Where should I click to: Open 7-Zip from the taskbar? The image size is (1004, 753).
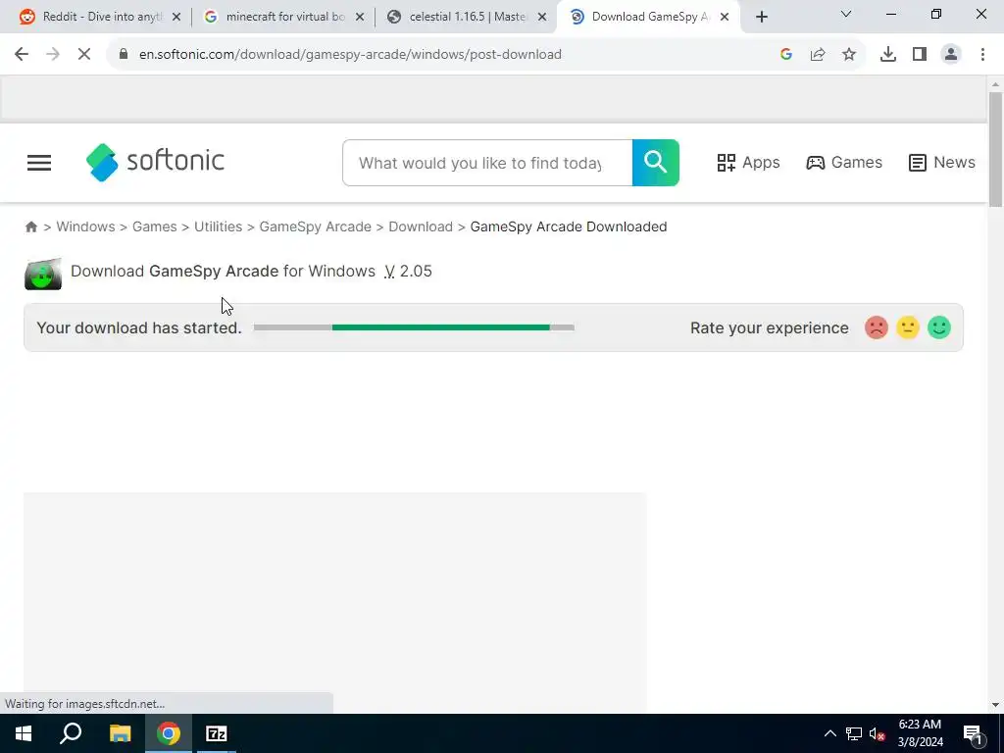click(x=217, y=733)
